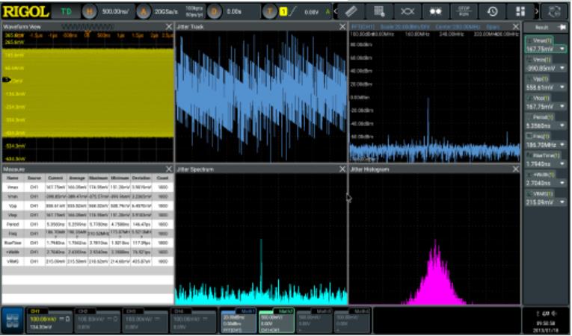Screen dimensions: 572x336
Task: Close the Jitter Track panel
Action: pyautogui.click(x=342, y=28)
